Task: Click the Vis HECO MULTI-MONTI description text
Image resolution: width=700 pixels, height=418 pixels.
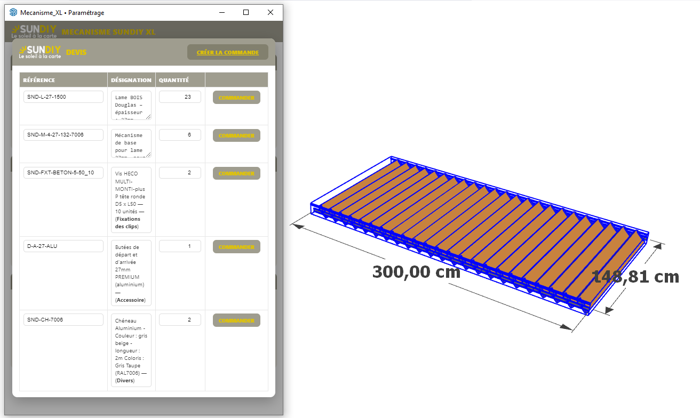Action: tap(131, 200)
